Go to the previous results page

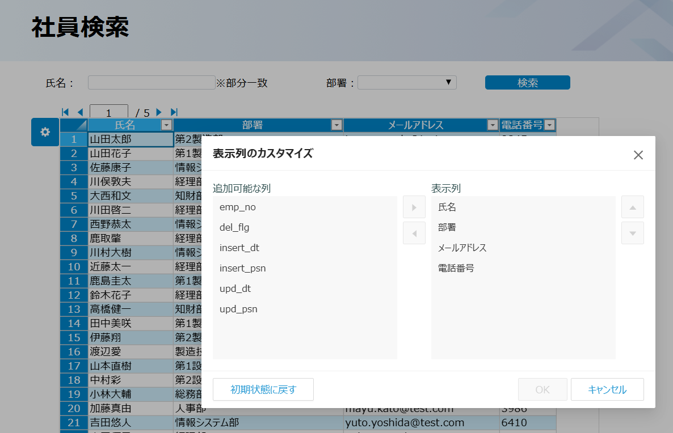click(80, 112)
